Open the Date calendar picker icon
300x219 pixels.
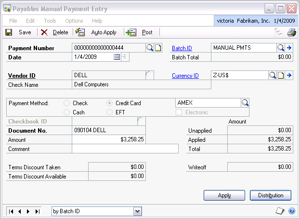click(117, 57)
